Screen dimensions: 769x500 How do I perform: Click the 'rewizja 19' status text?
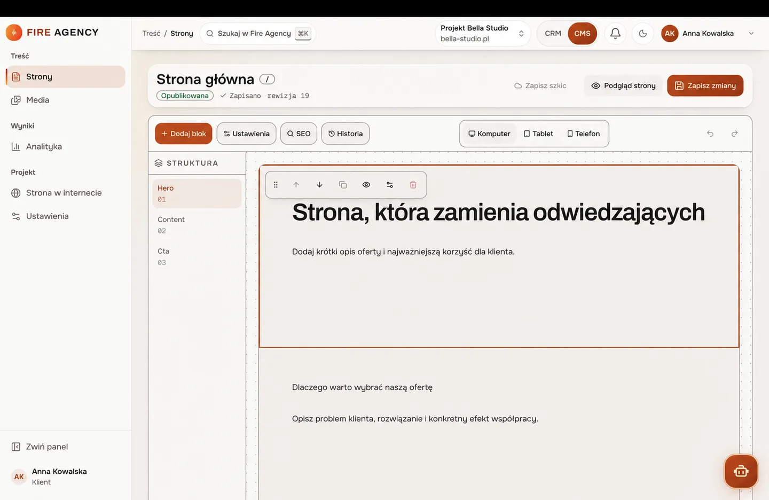(288, 96)
